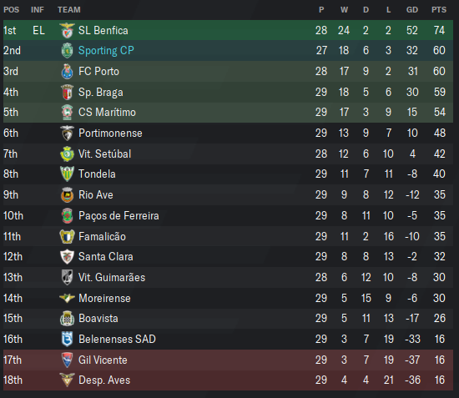Click the Portimonense crest icon
This screenshot has width=459, height=398.
click(67, 134)
